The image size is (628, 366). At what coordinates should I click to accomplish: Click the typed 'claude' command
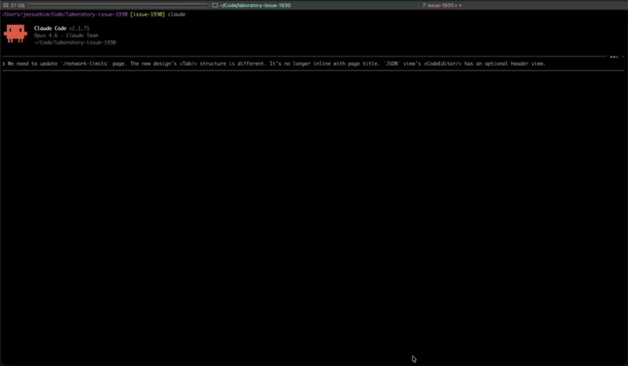coord(177,14)
